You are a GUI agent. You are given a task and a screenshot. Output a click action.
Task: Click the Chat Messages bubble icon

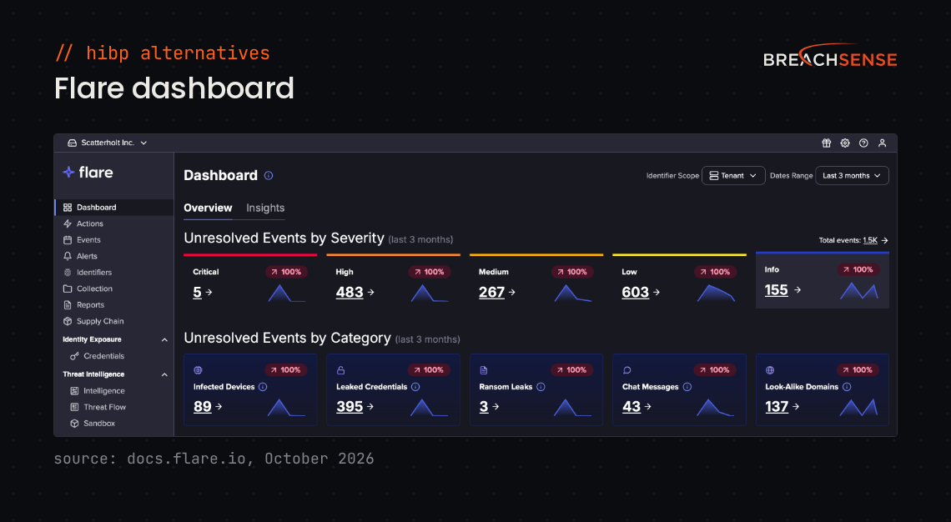pyautogui.click(x=627, y=370)
